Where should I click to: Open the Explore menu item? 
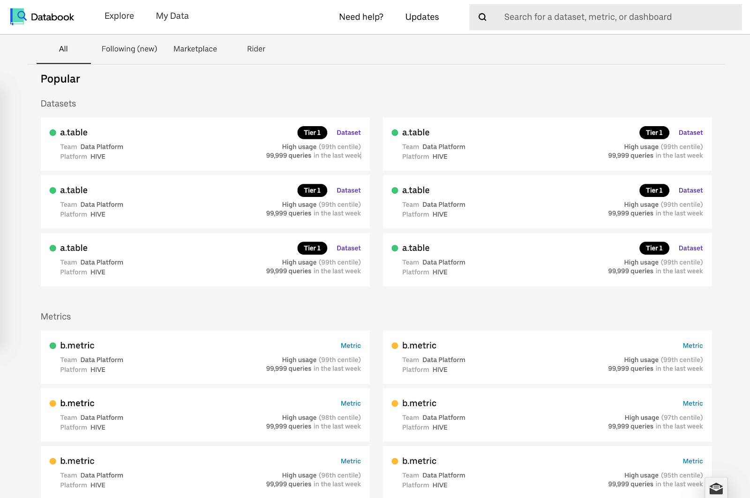point(119,16)
